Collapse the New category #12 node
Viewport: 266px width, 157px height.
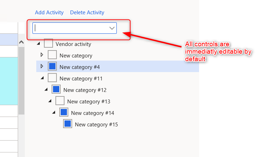[x=46, y=90]
